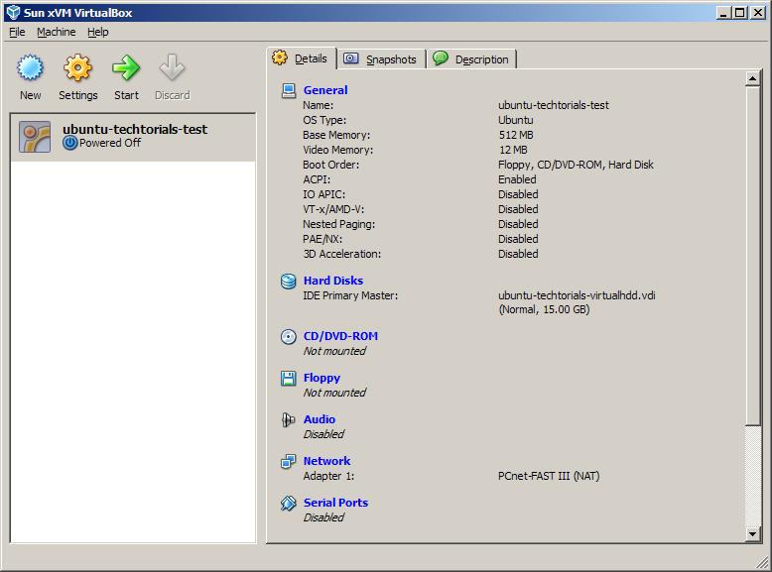Screen dimensions: 772x572
Task: Start the VM with green arrow
Action: 126,67
